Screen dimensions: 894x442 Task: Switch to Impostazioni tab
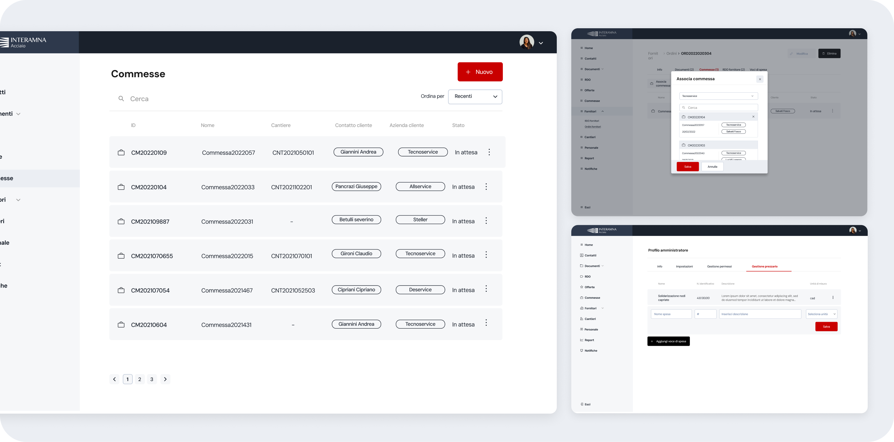pyautogui.click(x=684, y=267)
